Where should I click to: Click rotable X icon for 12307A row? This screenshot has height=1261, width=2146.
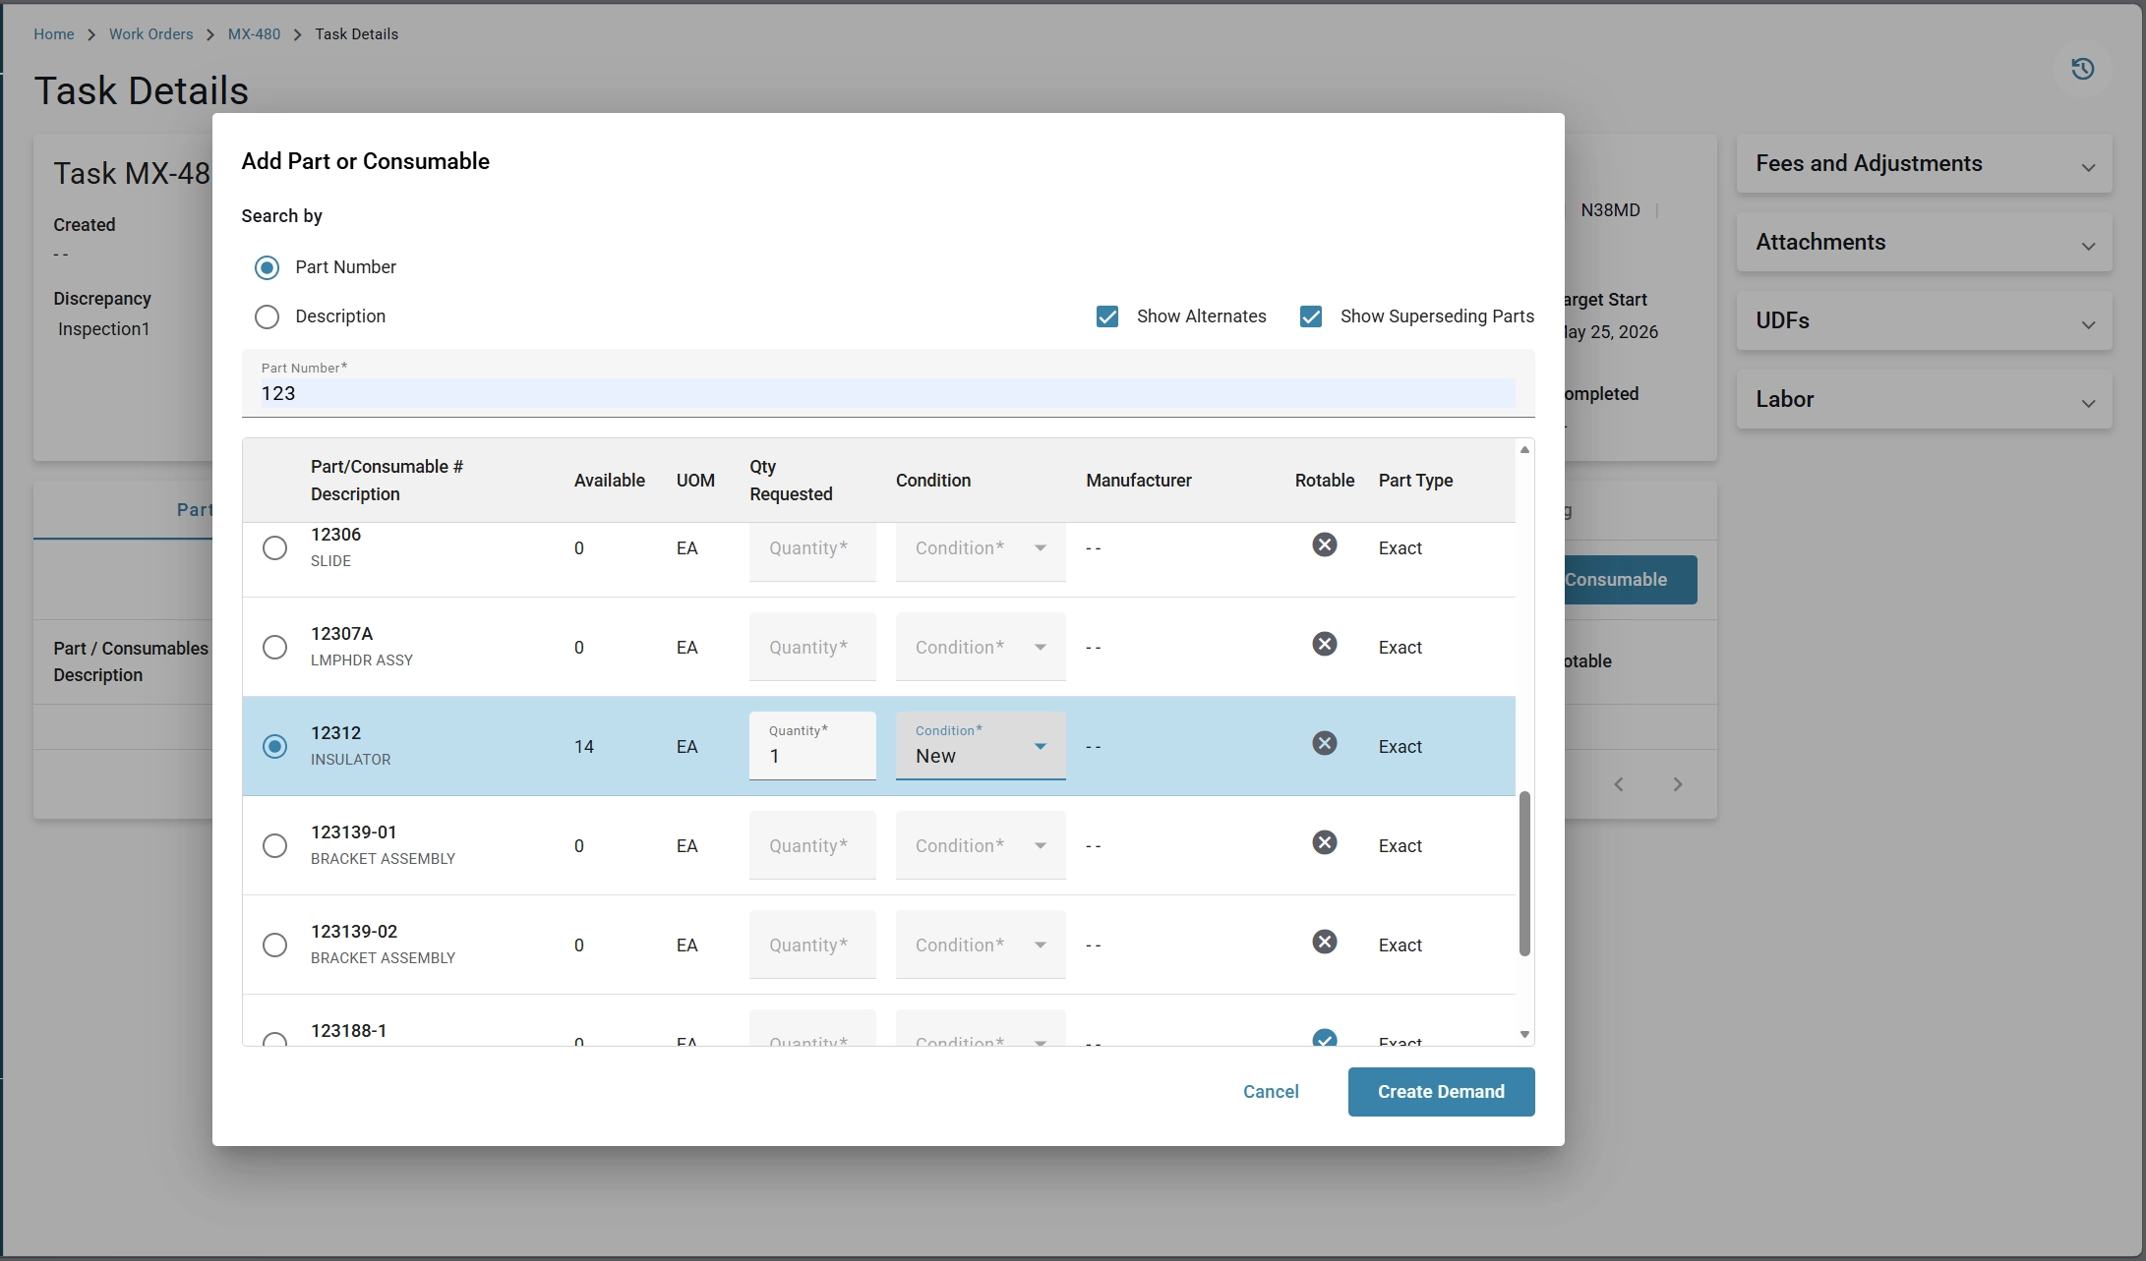coord(1325,644)
